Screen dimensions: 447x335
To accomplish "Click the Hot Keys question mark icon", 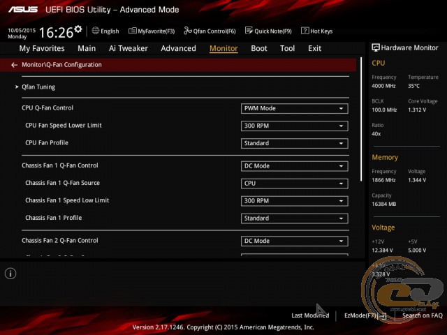I will coord(305,31).
